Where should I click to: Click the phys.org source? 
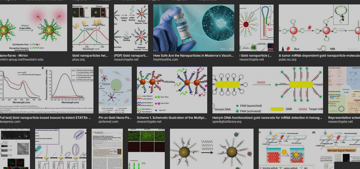click(78, 60)
